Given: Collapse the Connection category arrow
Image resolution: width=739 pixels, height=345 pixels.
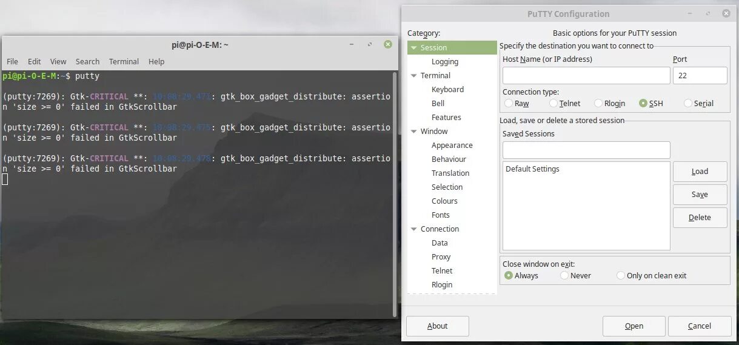Looking at the screenshot, I should tap(414, 229).
